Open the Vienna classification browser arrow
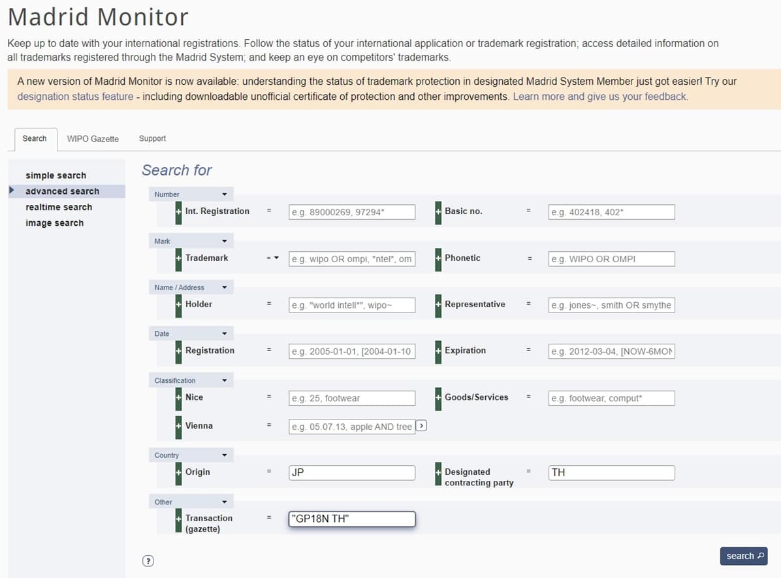Screen dimensions: 781x578 pos(422,425)
